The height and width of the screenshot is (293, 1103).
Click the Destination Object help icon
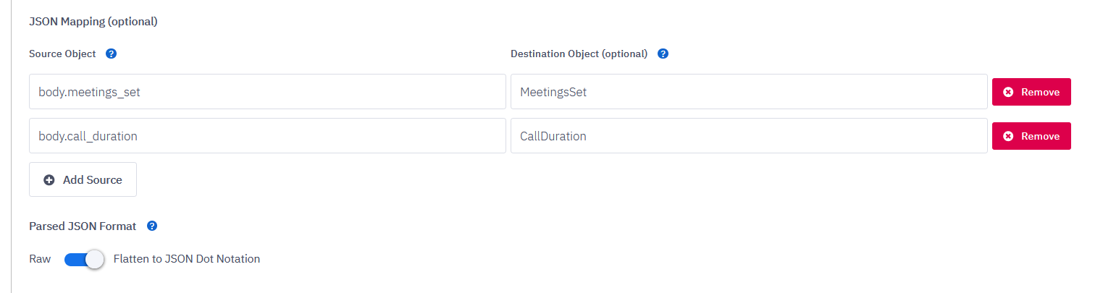[663, 54]
